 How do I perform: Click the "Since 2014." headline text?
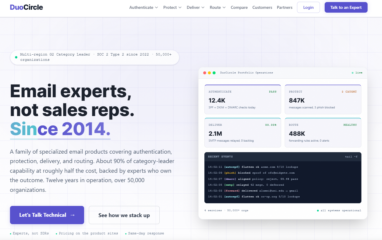tap(60, 129)
